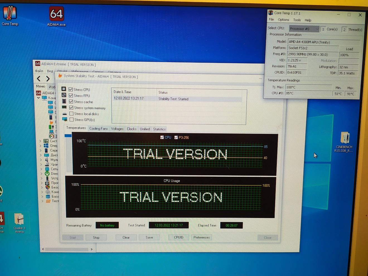This screenshot has height=276, width=368.
Task: Click the power management plug icon in tree
Action: point(51,127)
